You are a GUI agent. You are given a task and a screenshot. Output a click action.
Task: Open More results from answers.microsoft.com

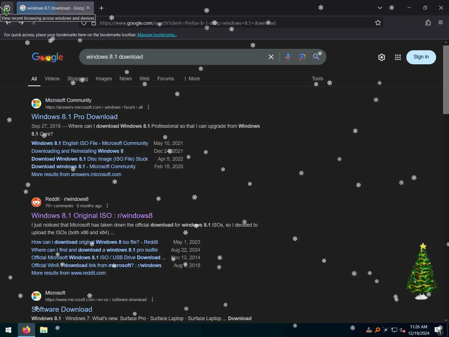(76, 174)
